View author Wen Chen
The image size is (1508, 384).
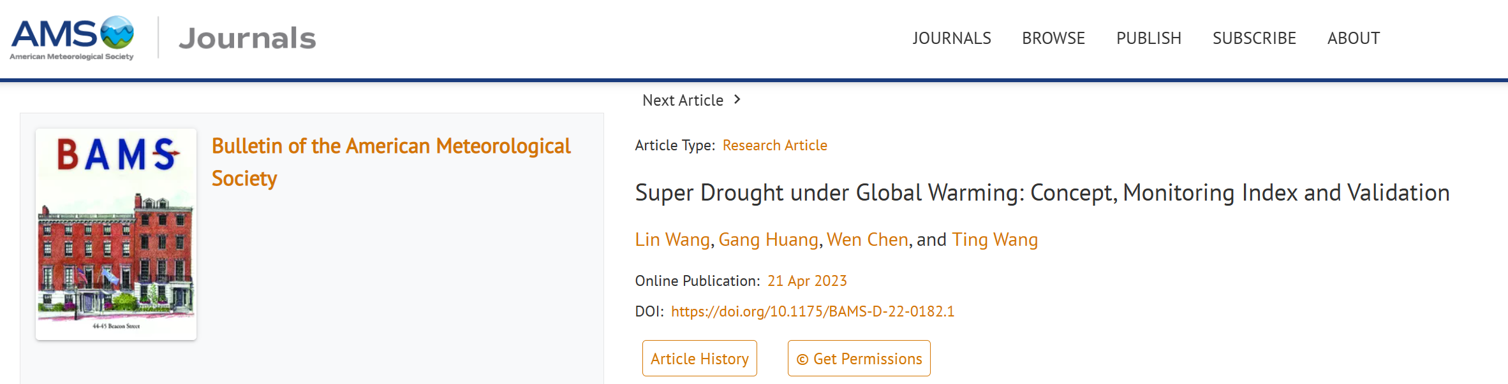click(x=868, y=239)
